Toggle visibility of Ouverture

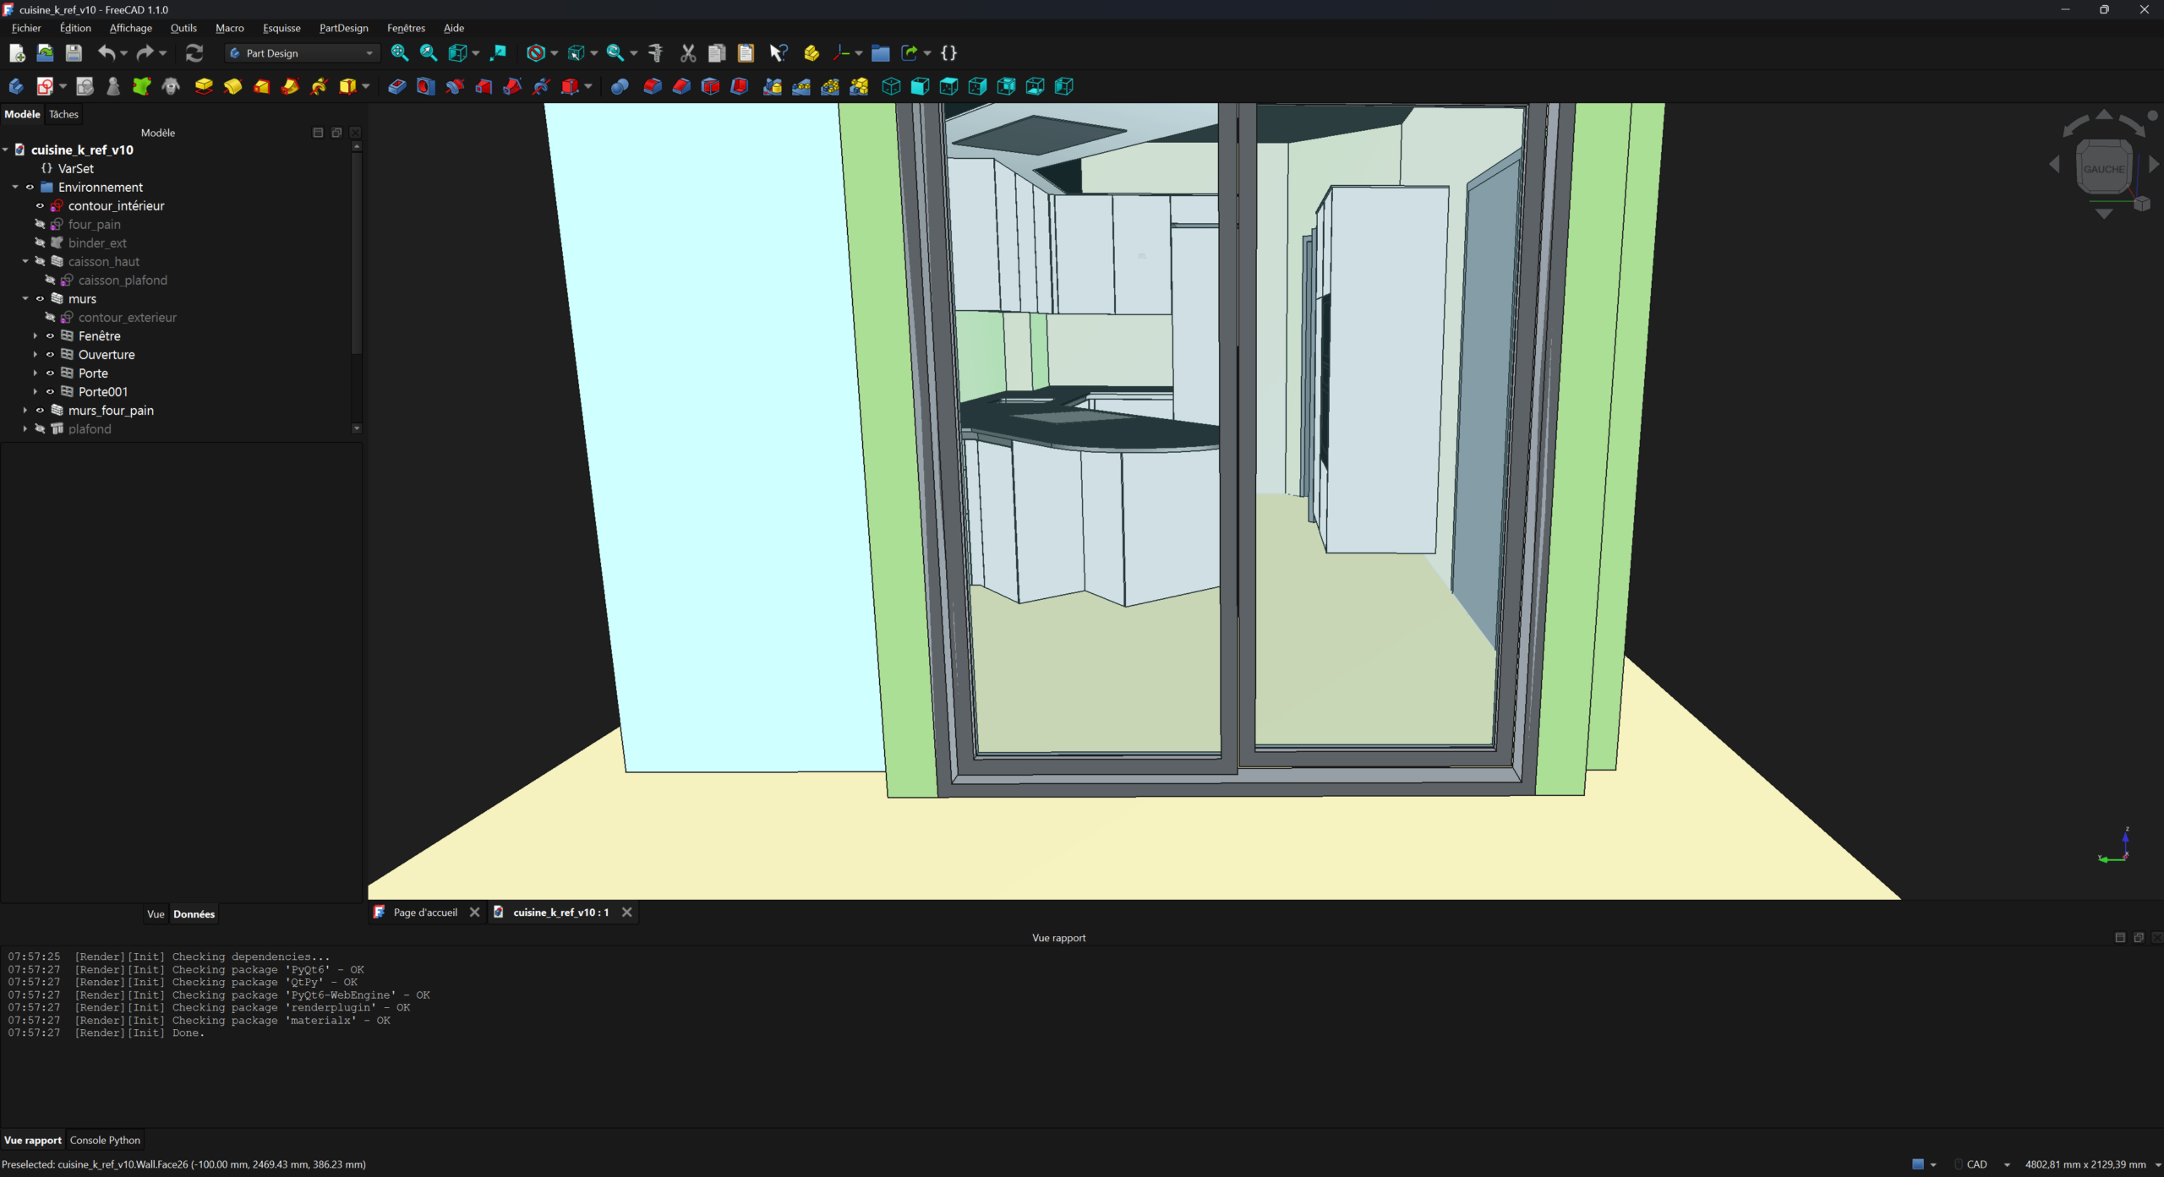tap(50, 355)
